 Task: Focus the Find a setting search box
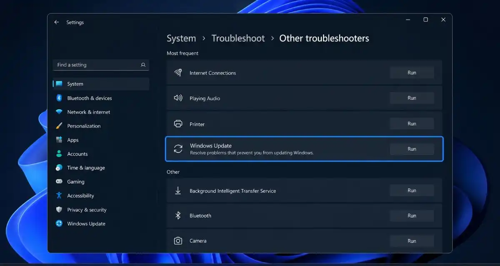[101, 65]
